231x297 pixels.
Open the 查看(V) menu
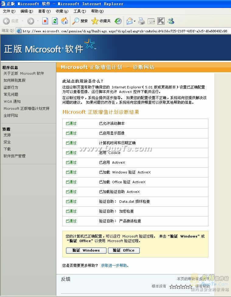[44, 11]
